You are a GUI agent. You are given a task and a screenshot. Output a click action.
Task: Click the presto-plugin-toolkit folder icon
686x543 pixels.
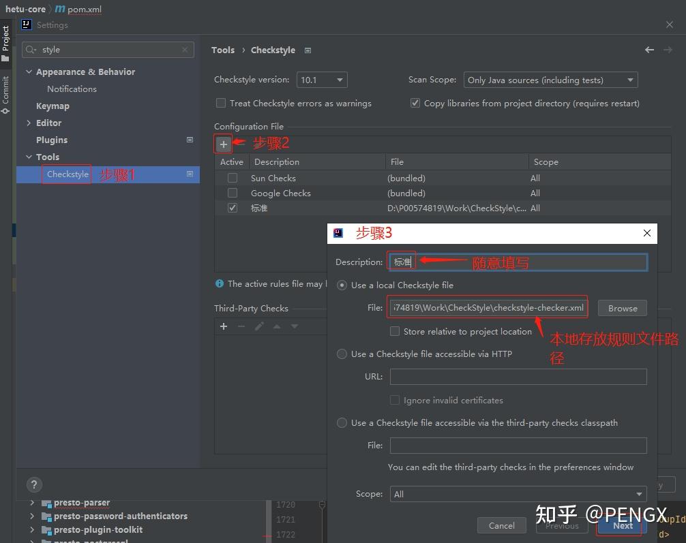click(46, 530)
